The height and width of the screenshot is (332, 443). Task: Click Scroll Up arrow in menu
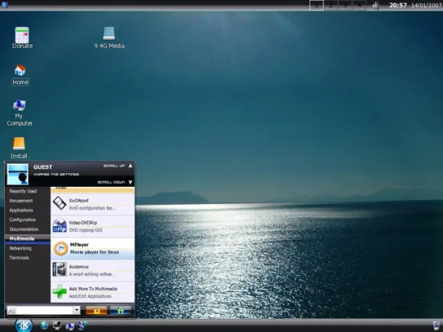[130, 166]
